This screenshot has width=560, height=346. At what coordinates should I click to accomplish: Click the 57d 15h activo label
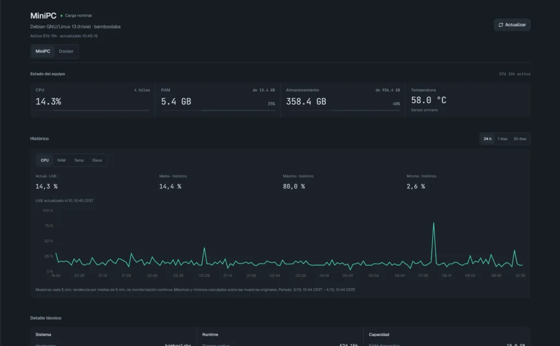click(515, 74)
